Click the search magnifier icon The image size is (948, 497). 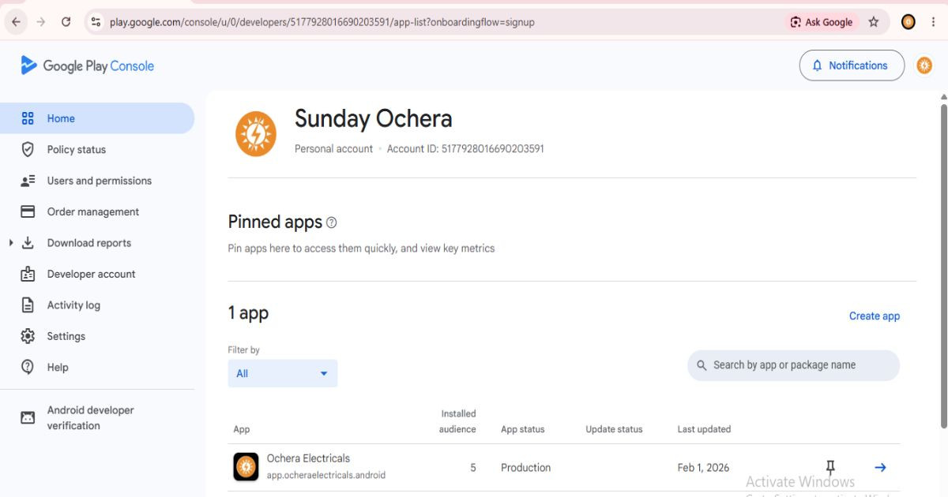pos(702,365)
